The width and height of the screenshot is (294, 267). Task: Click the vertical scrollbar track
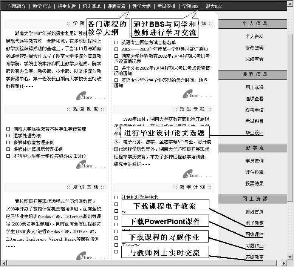coord(290,131)
